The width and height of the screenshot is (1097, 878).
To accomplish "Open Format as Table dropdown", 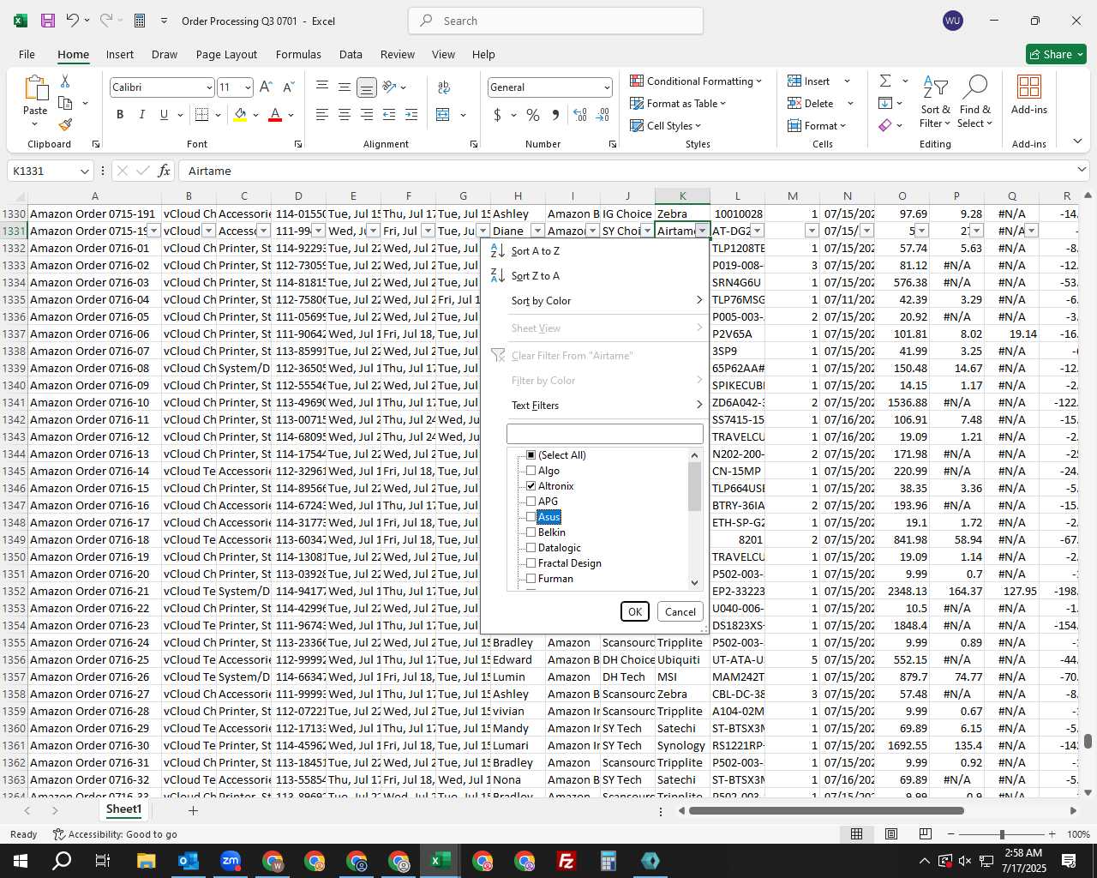I will coord(678,103).
